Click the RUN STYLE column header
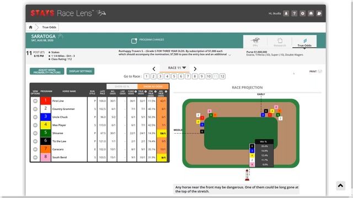This screenshot has width=353, height=198. [92, 92]
